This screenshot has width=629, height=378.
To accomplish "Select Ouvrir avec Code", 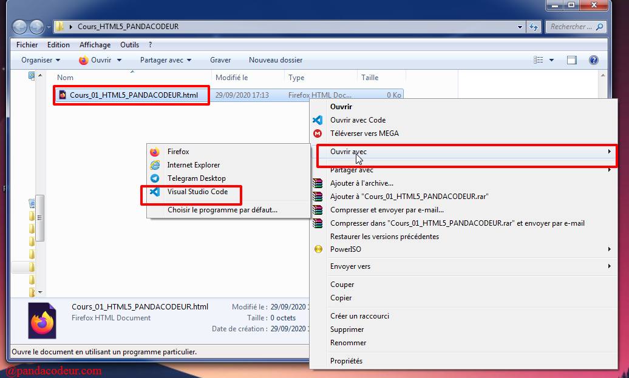I will pyautogui.click(x=358, y=120).
